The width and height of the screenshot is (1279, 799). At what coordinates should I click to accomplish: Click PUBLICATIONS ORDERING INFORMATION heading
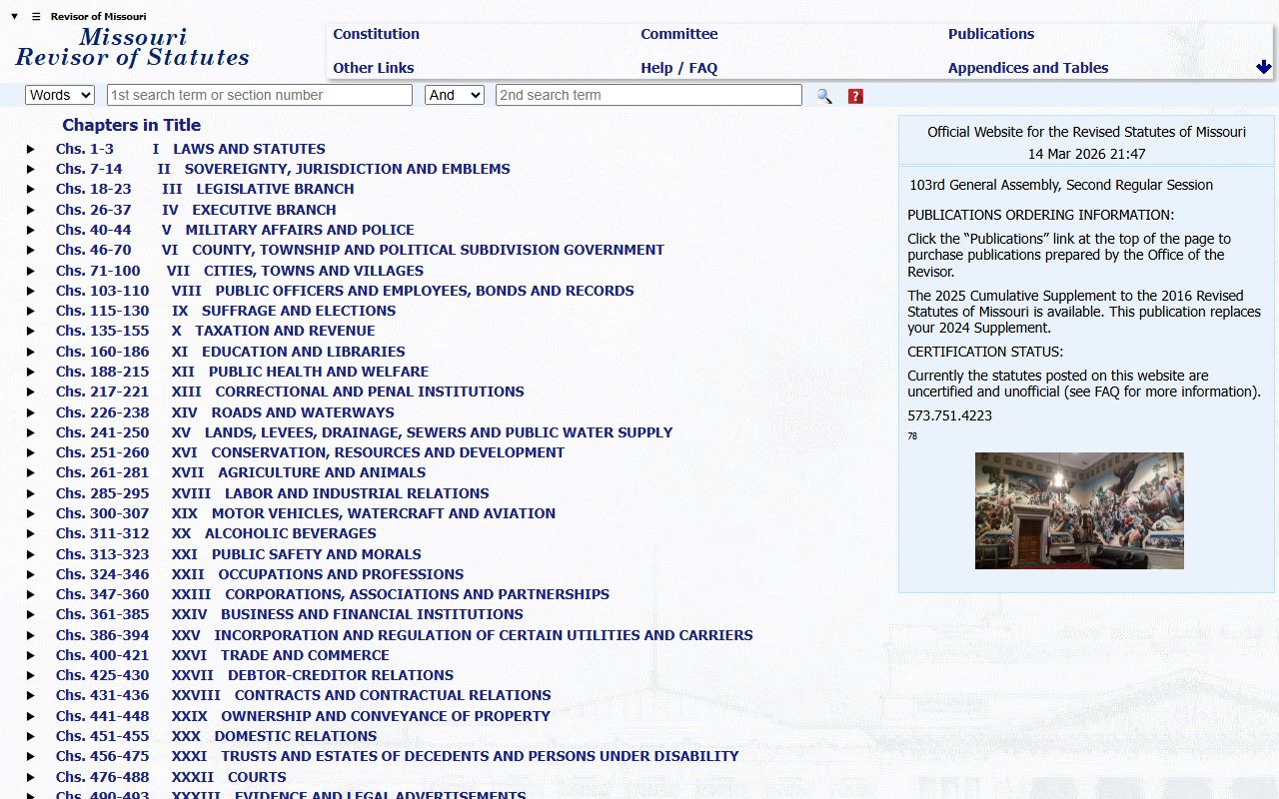(1041, 215)
